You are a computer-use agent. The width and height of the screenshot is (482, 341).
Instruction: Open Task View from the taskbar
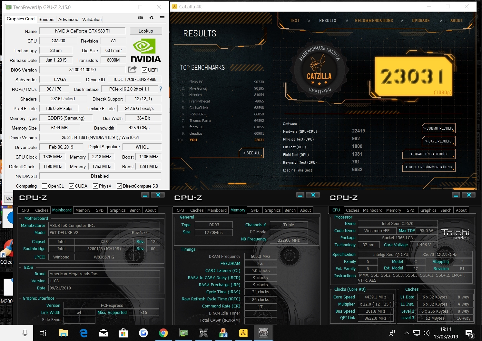[x=43, y=333]
